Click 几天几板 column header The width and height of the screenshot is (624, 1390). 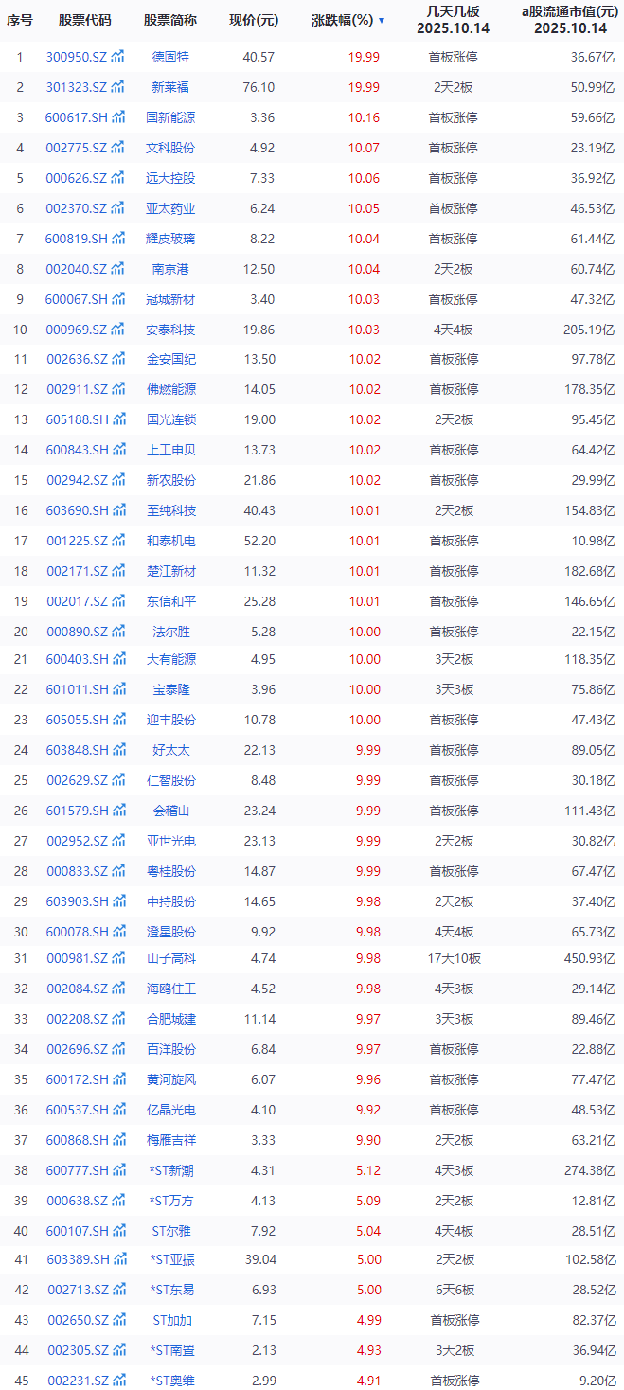click(x=453, y=19)
